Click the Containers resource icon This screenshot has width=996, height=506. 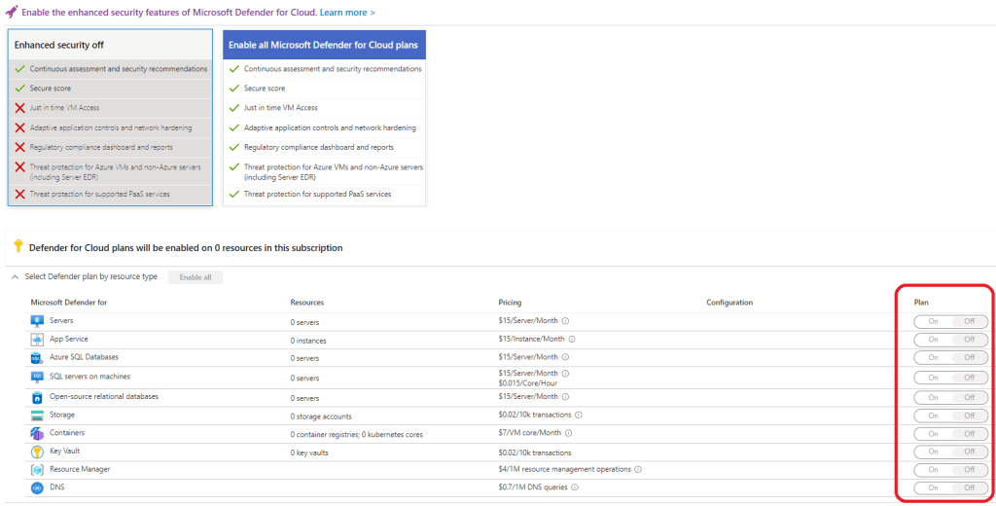37,433
